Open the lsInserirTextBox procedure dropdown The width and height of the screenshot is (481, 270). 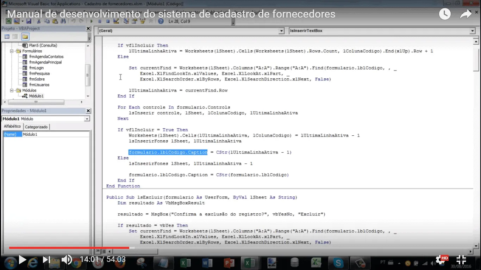coord(473,31)
